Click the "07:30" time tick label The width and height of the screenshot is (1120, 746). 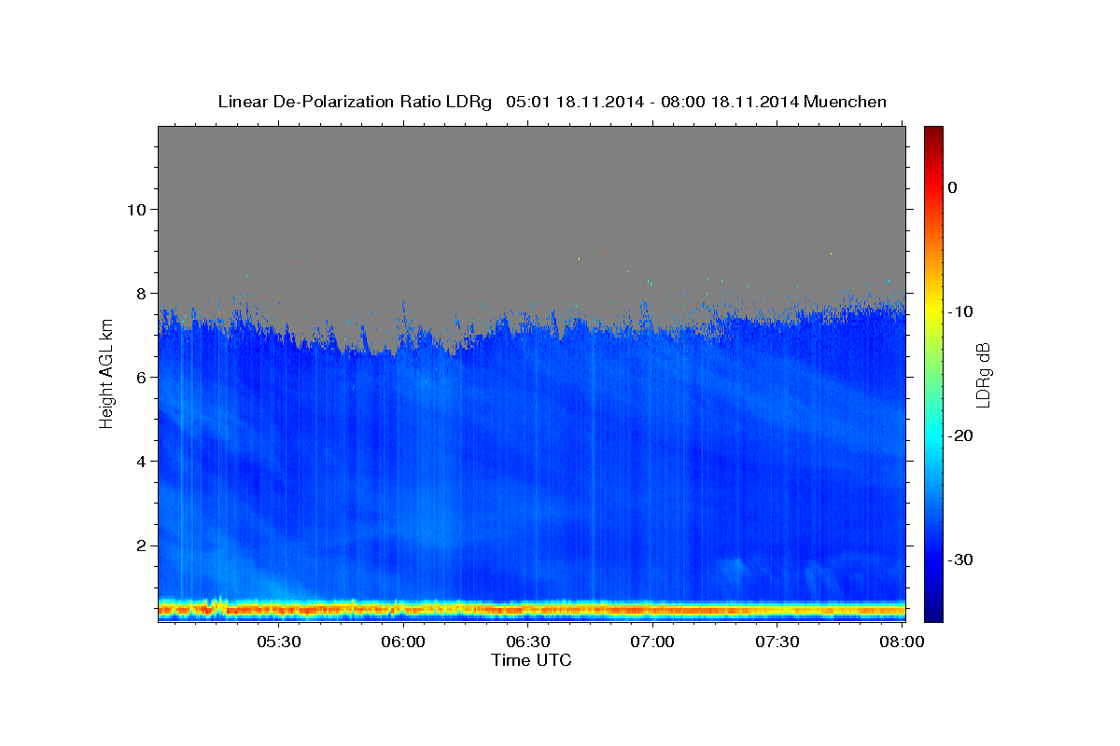tap(777, 642)
